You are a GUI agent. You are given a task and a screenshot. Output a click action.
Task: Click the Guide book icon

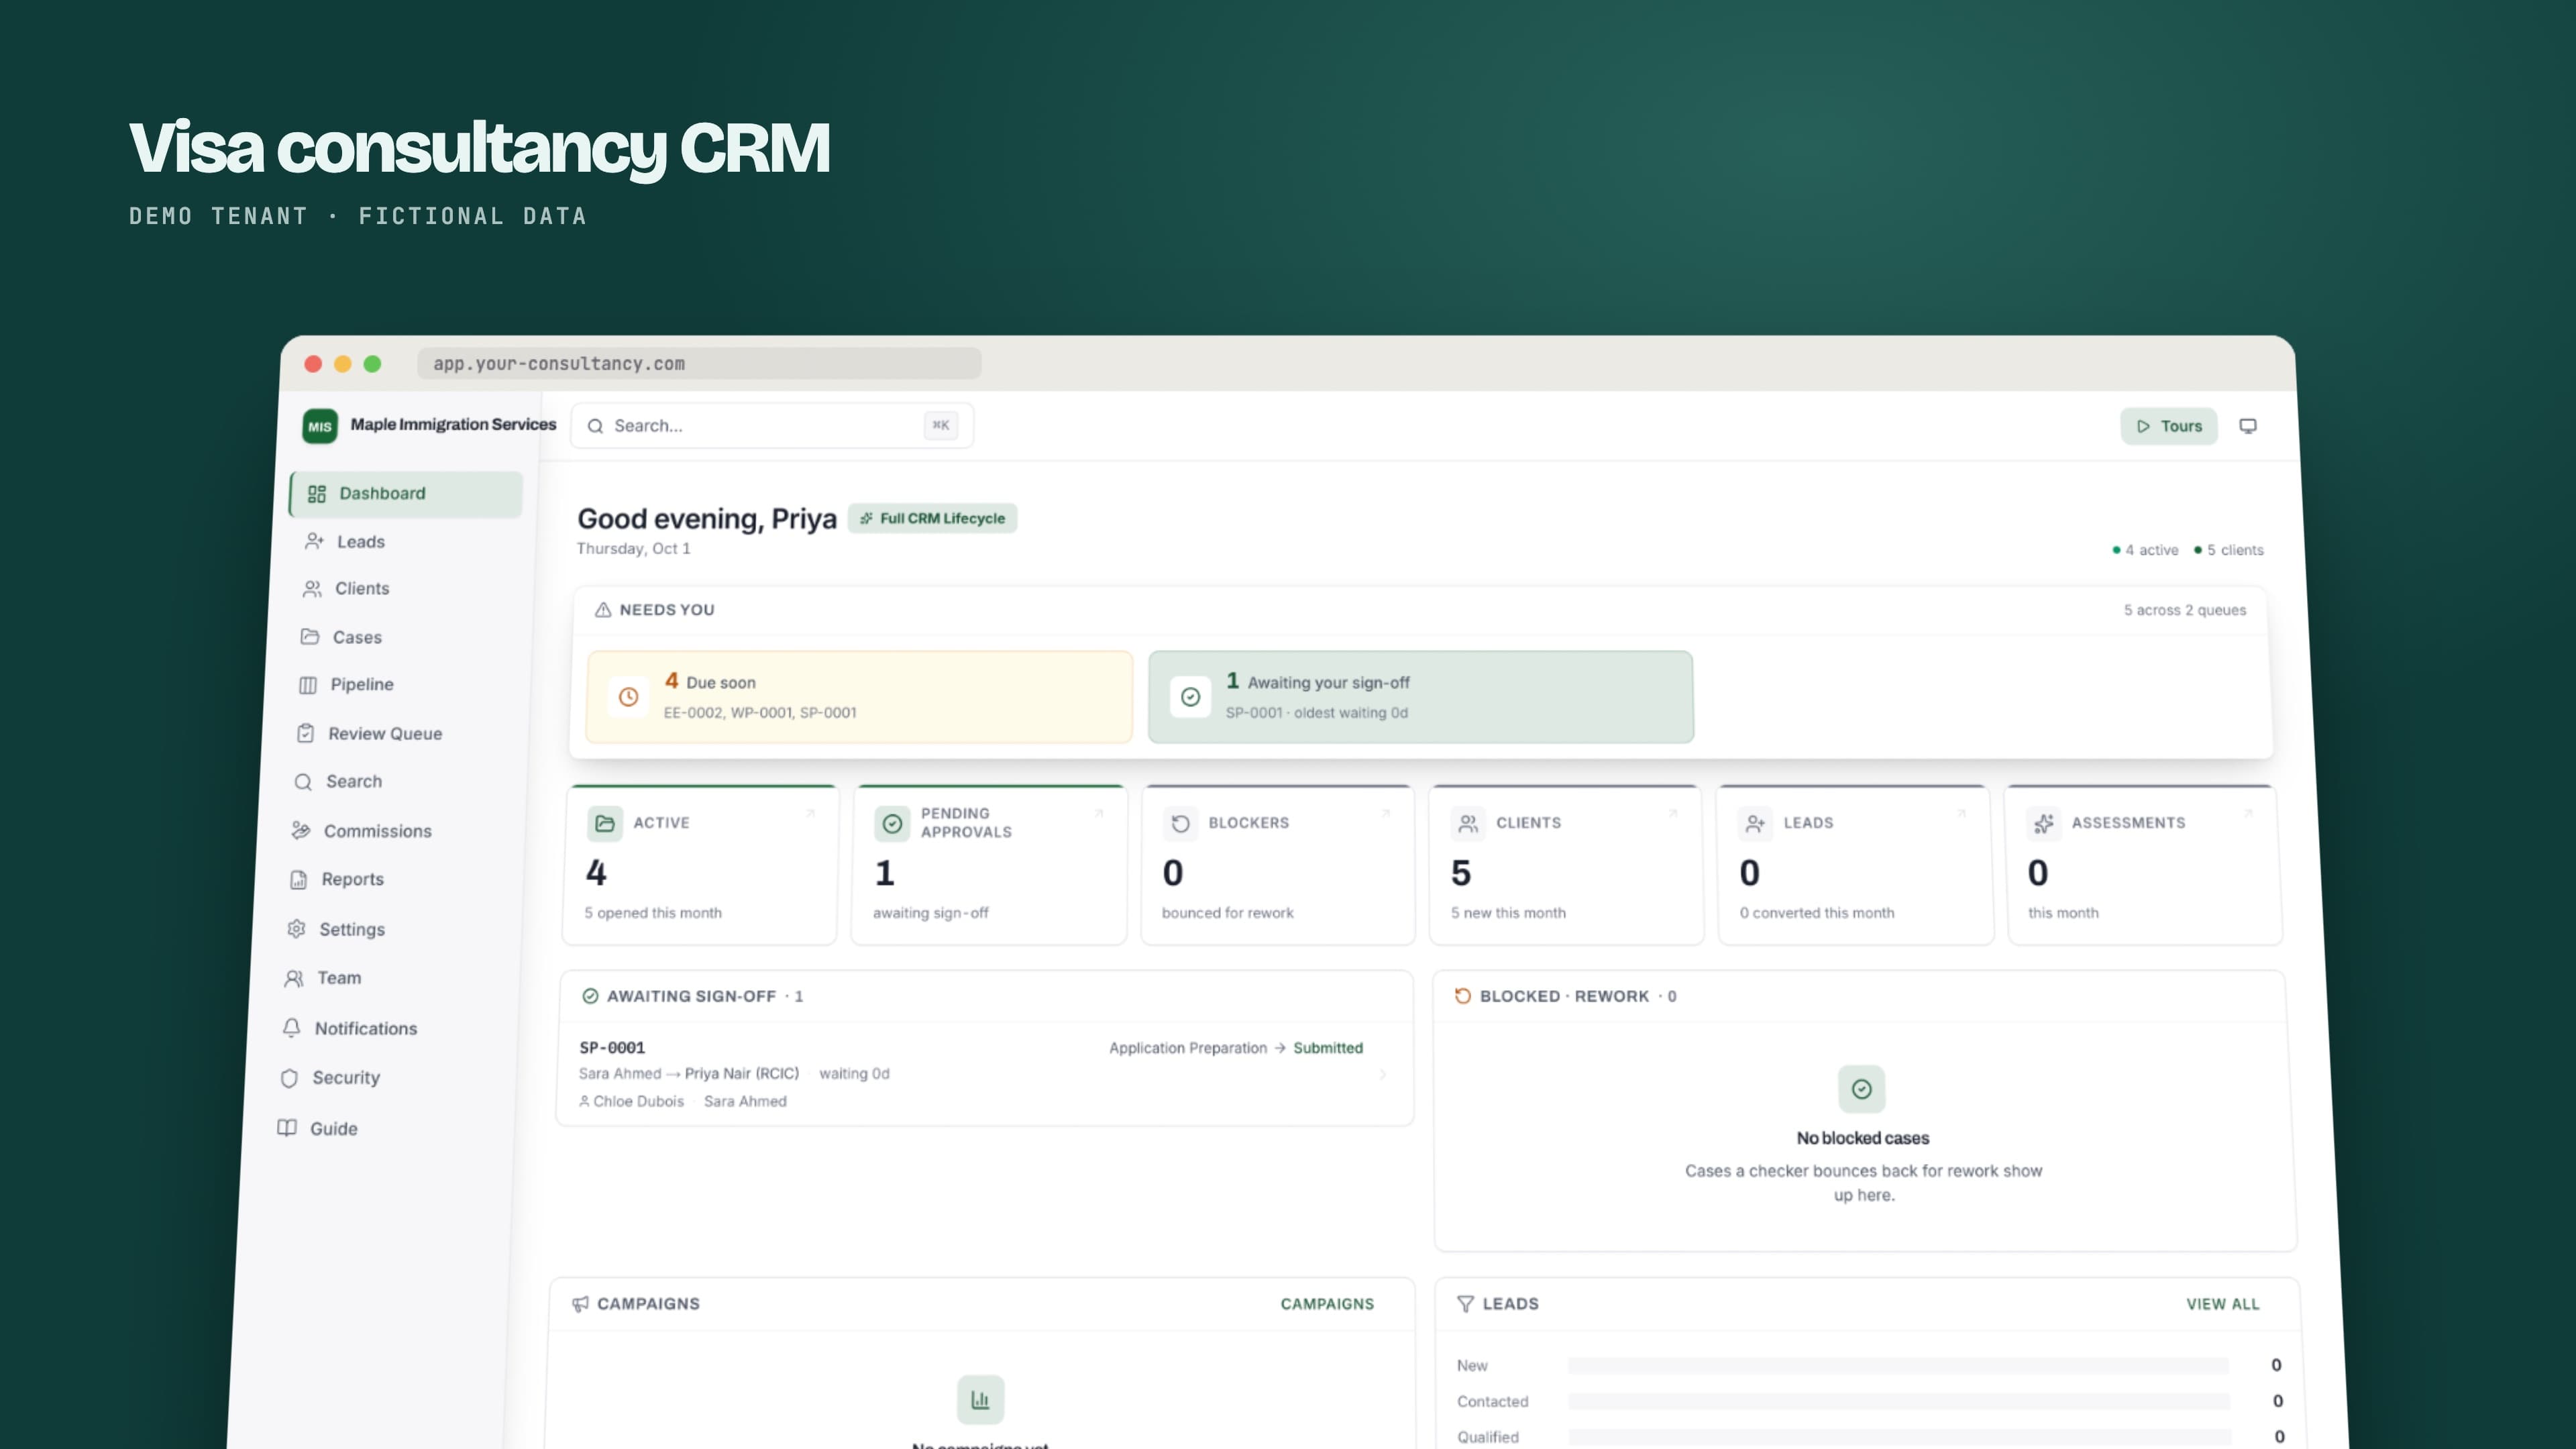[287, 1128]
